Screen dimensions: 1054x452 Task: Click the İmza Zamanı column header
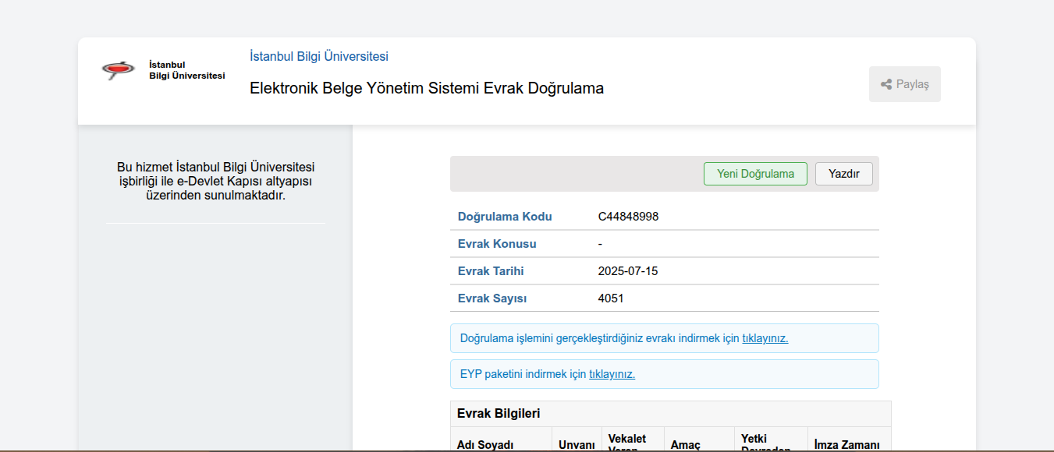(x=846, y=445)
